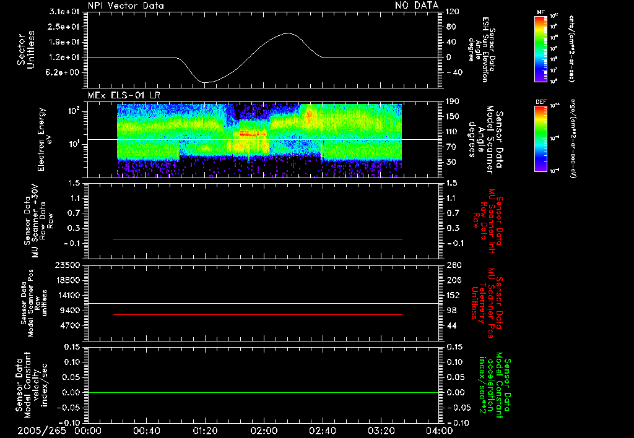Click the '120' sun elevation tick
This screenshot has width=634, height=438.
click(453, 12)
